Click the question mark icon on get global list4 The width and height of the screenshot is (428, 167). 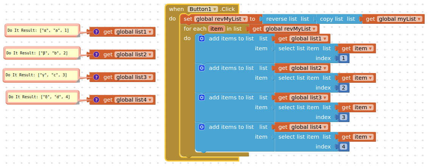(96, 100)
